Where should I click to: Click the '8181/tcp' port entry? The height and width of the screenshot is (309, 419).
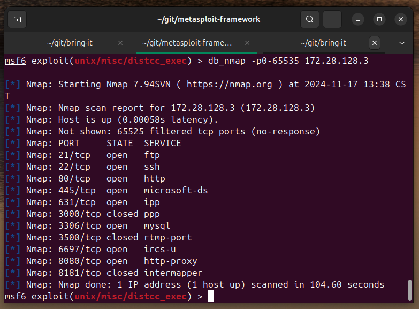pos(80,273)
